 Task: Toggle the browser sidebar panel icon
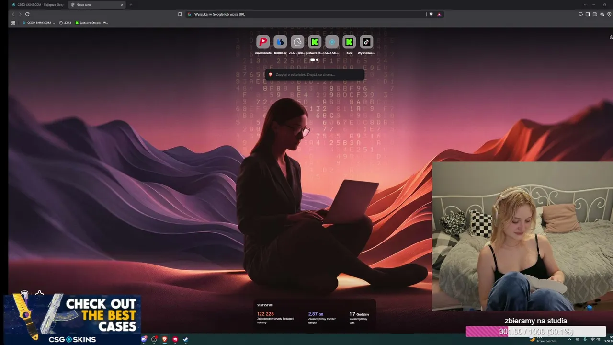pos(588,14)
